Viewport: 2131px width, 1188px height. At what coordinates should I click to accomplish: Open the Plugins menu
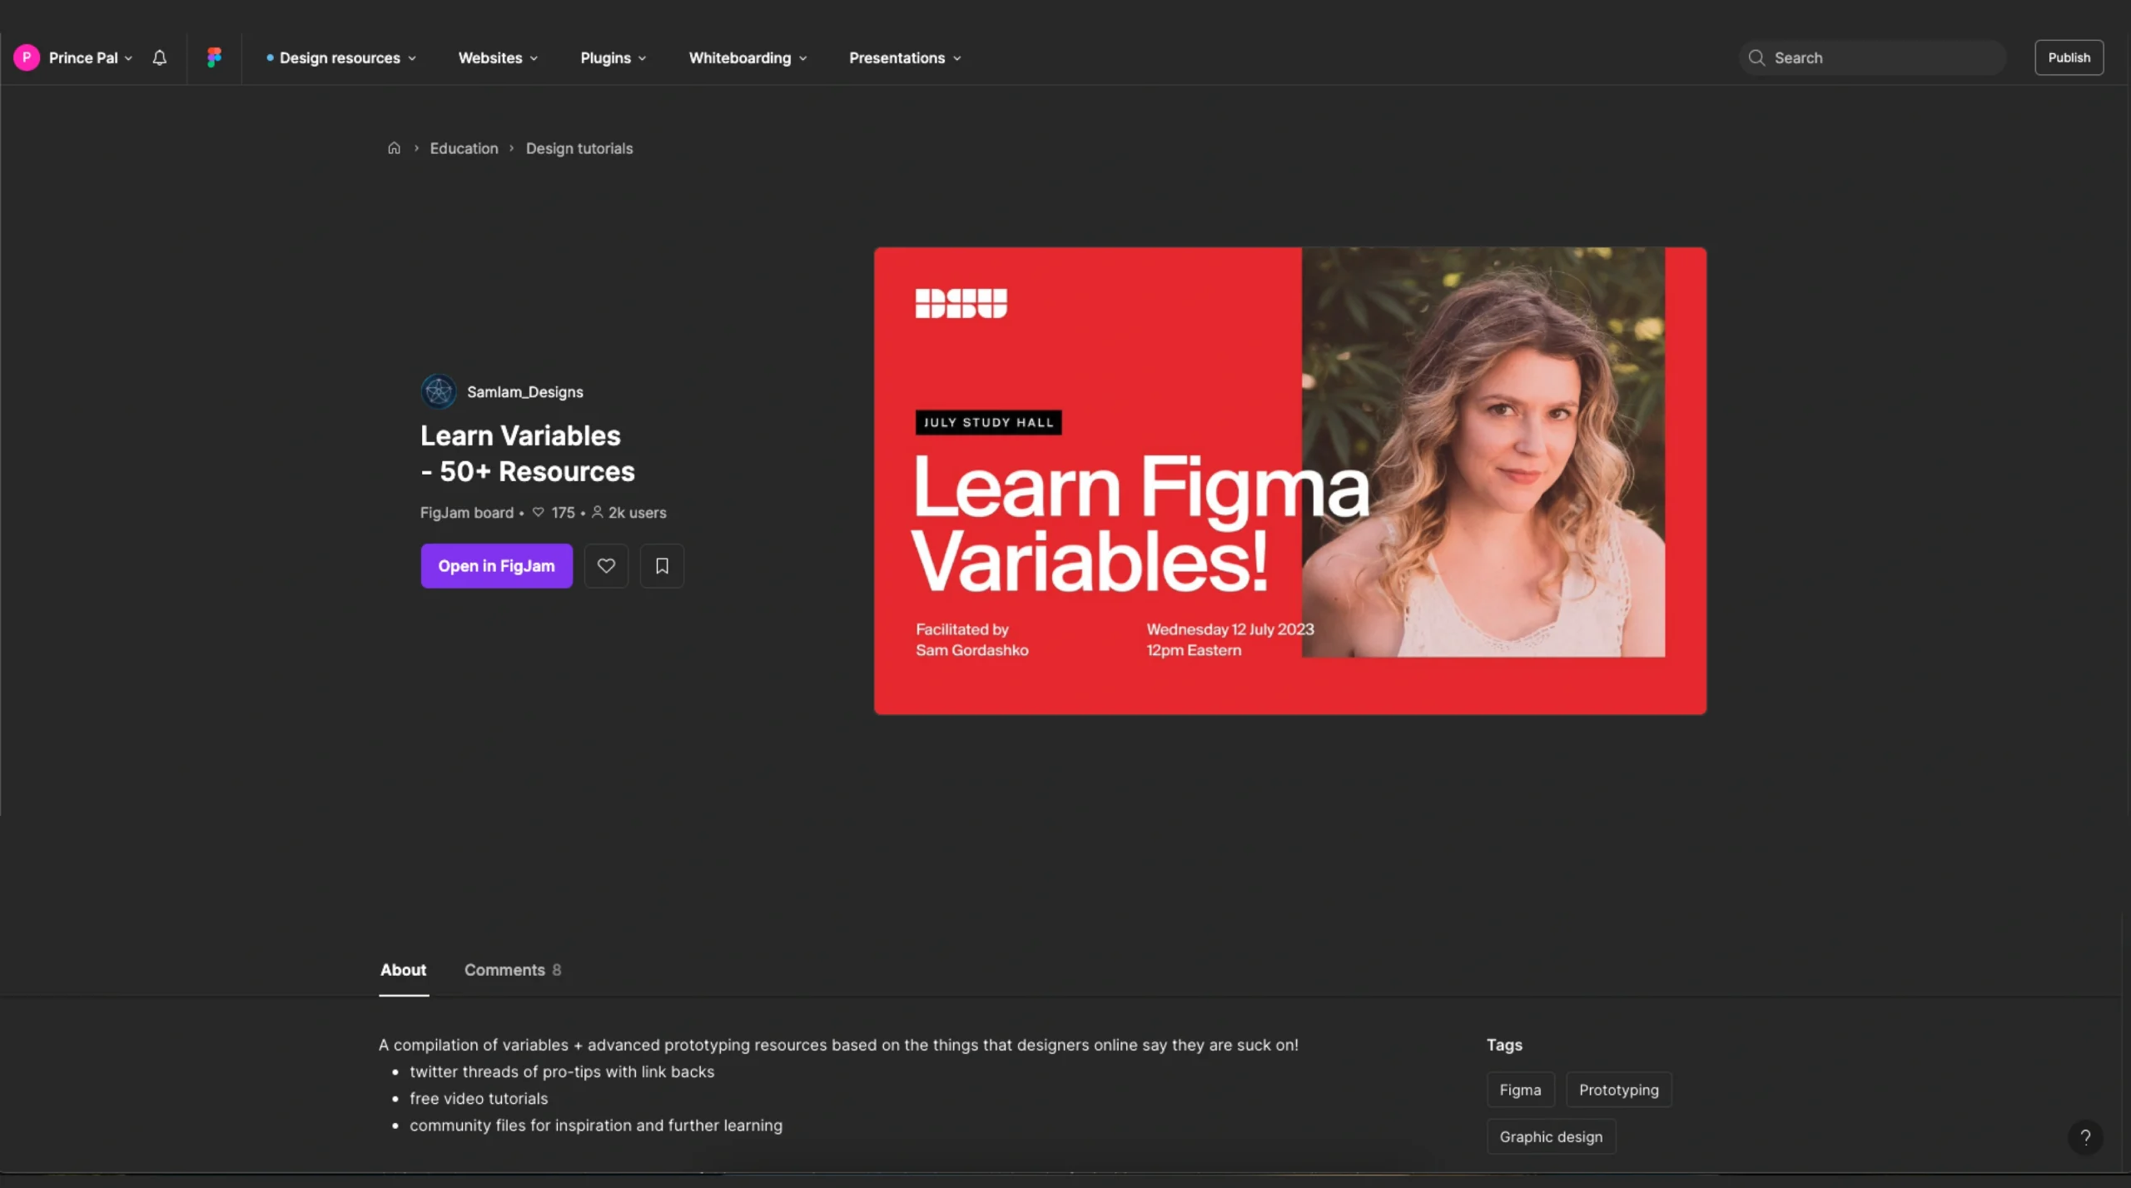613,57
